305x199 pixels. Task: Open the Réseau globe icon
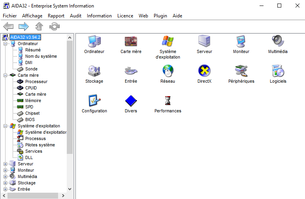168,71
